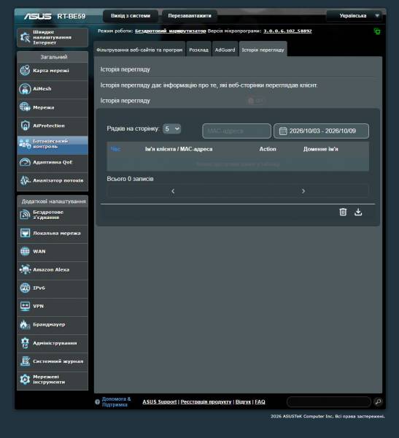Image resolution: width=399 pixels, height=438 pixels.
Task: Click firmware version 3.0.0.6.102 link
Action: pyautogui.click(x=287, y=31)
